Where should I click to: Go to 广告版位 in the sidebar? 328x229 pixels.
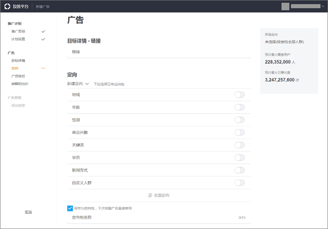coord(18,76)
